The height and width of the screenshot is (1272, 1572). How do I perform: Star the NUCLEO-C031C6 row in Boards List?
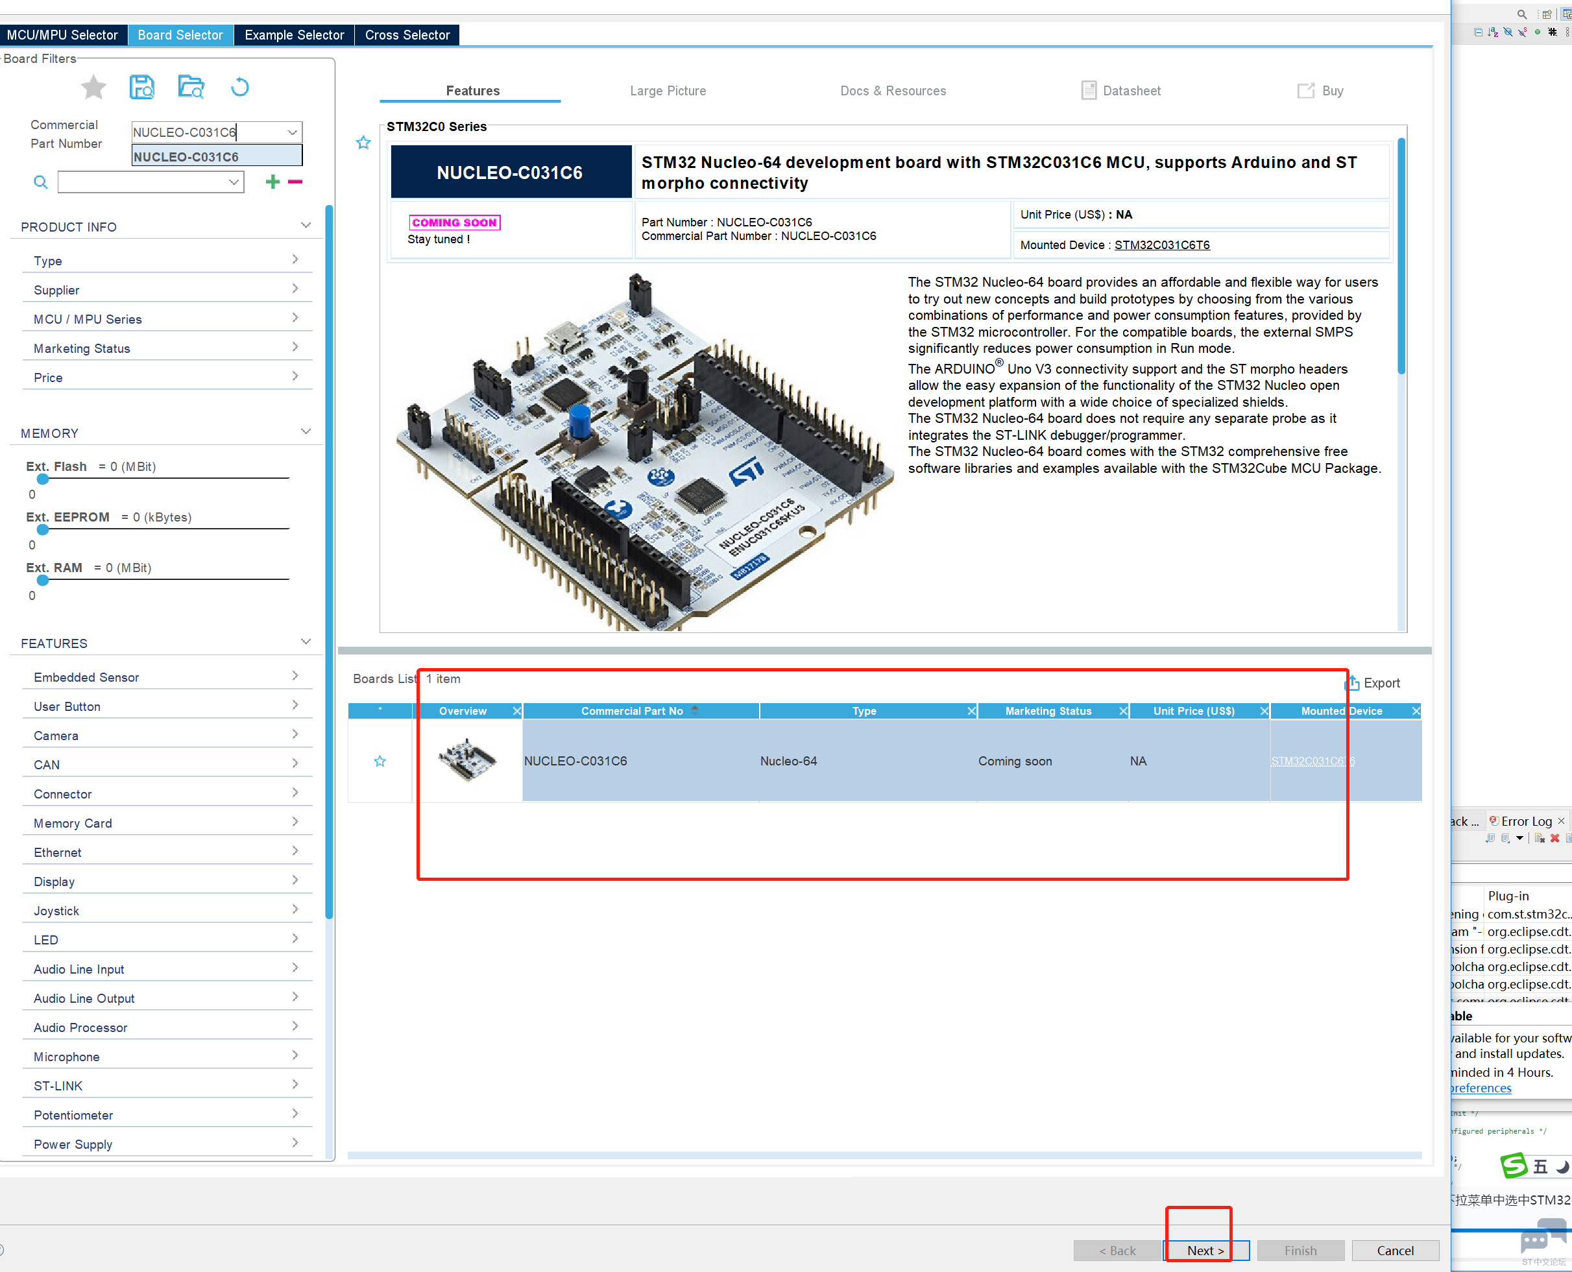pos(380,762)
